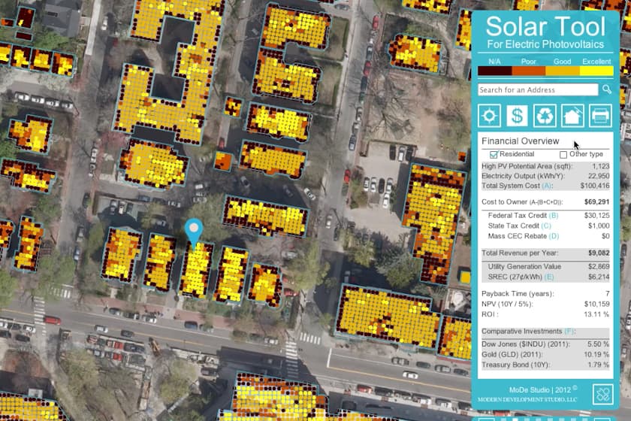Uncheck the Residential checkbox
Image resolution: width=631 pixels, height=421 pixels.
tap(494, 154)
